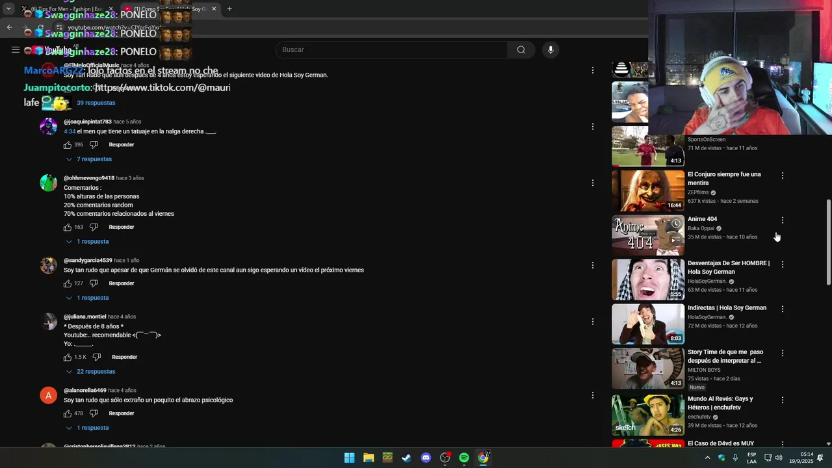This screenshot has width=832, height=468.
Task: Dislike the comment by @sandygarcia4539
Action: click(94, 283)
